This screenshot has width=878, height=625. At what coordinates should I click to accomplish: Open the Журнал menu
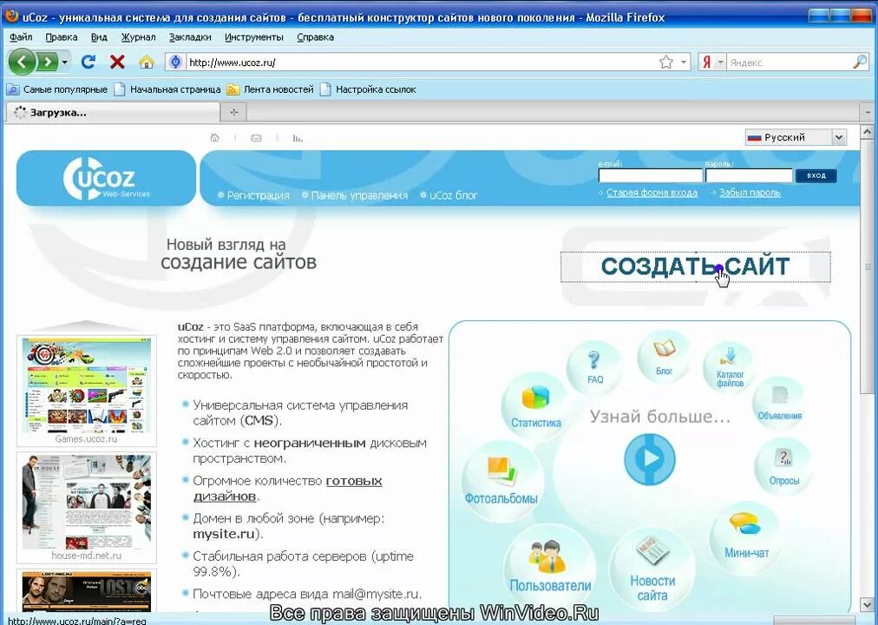[x=138, y=37]
